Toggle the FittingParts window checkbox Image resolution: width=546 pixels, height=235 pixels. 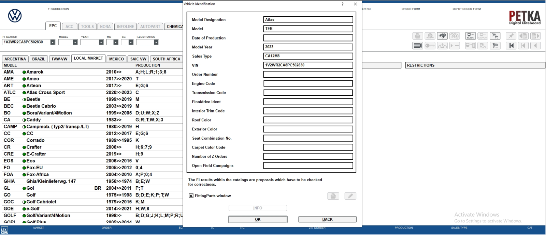coord(191,196)
